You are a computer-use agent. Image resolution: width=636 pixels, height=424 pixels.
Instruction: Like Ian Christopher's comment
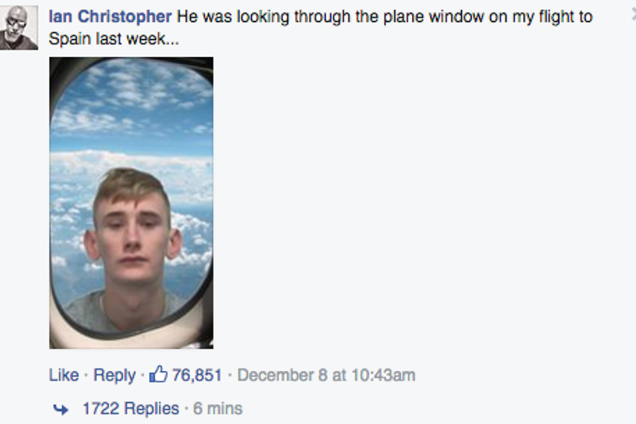click(64, 375)
